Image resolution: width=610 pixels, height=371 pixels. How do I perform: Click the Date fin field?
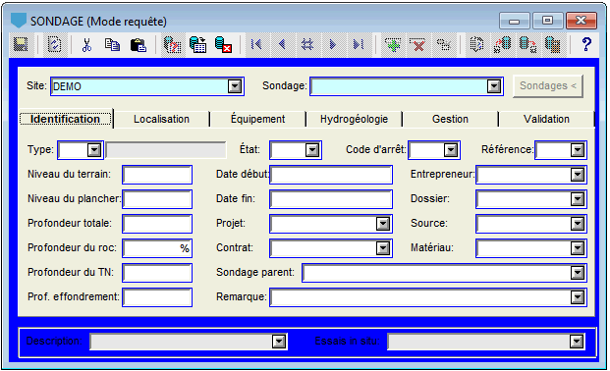pos(331,199)
